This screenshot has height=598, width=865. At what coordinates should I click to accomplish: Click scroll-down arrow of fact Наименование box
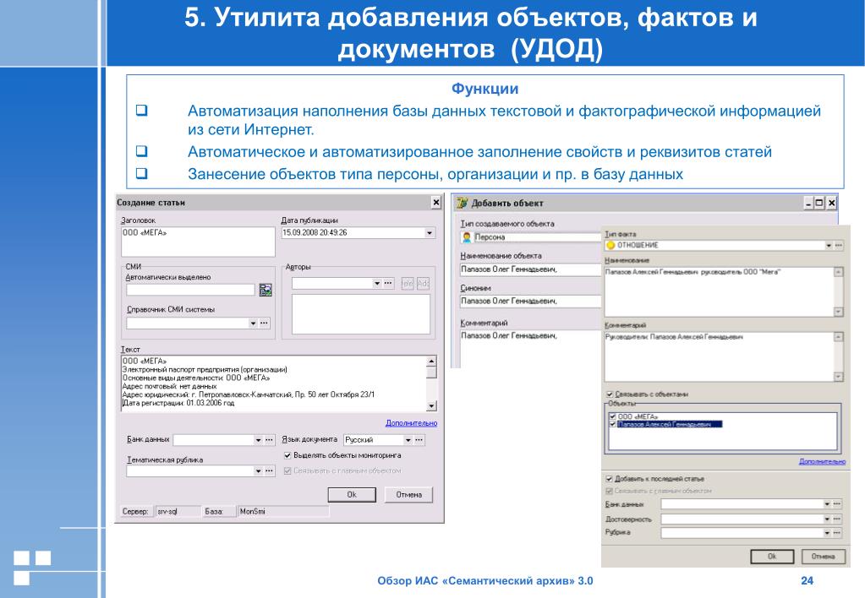838,312
